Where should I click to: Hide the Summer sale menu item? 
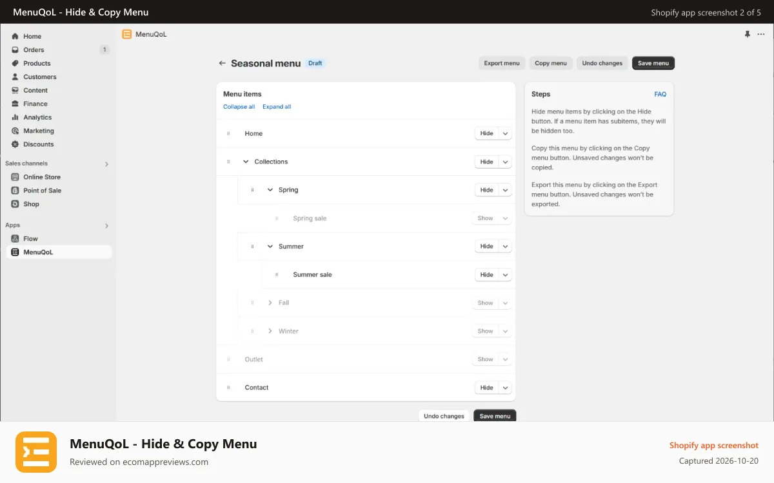coord(487,274)
